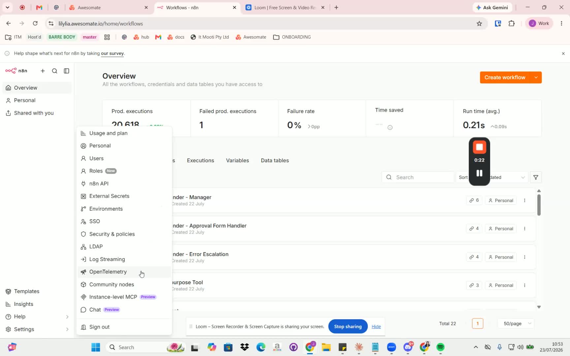The height and width of the screenshot is (356, 570).
Task: Open OpenTelemetry settings
Action: point(124,272)
